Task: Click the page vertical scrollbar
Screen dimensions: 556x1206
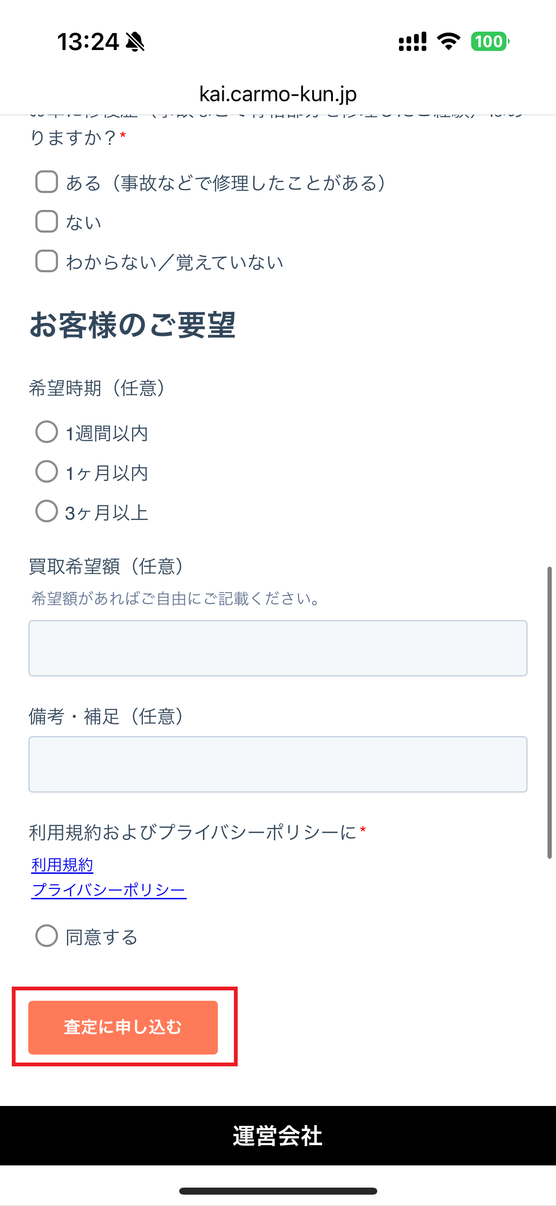Action: pos(549,712)
